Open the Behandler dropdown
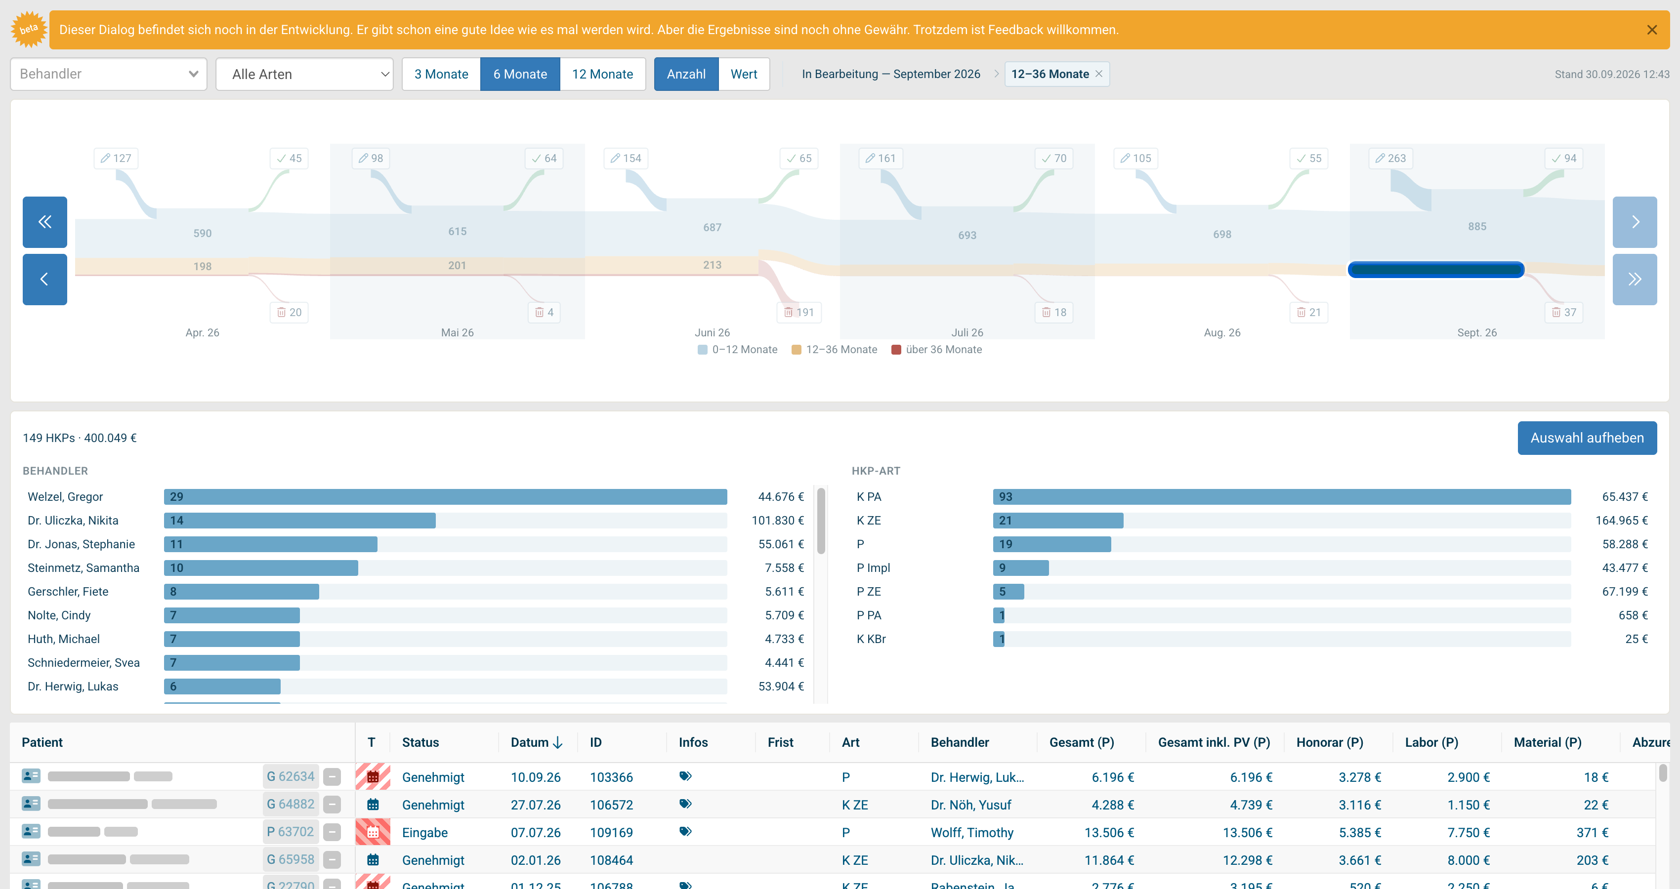 (108, 74)
